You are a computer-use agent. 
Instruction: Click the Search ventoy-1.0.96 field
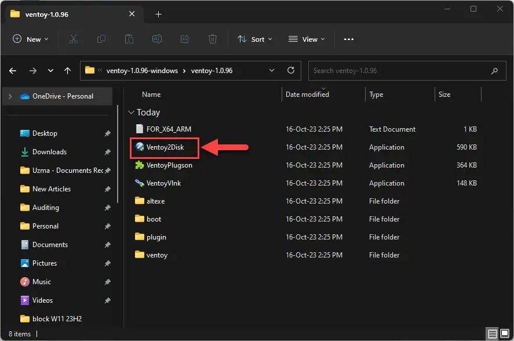pos(407,71)
